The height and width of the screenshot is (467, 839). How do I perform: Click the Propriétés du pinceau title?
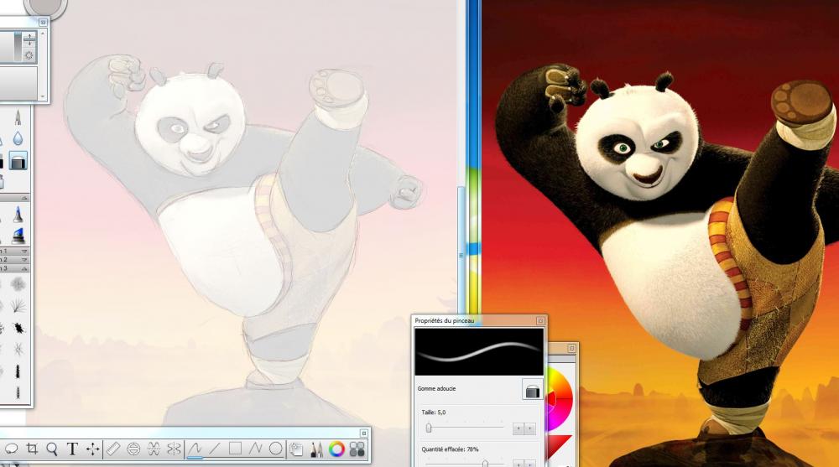tap(445, 320)
